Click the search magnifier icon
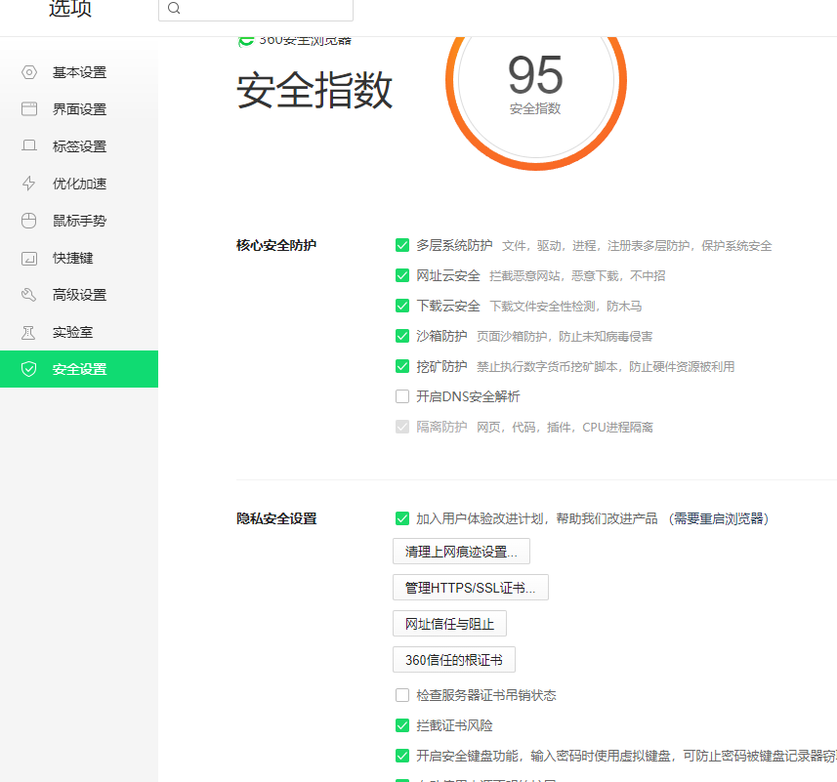Image resolution: width=837 pixels, height=782 pixels. [174, 8]
